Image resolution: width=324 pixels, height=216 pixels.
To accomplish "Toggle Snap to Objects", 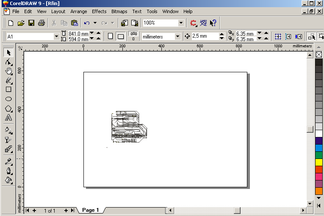I will 299,36.
